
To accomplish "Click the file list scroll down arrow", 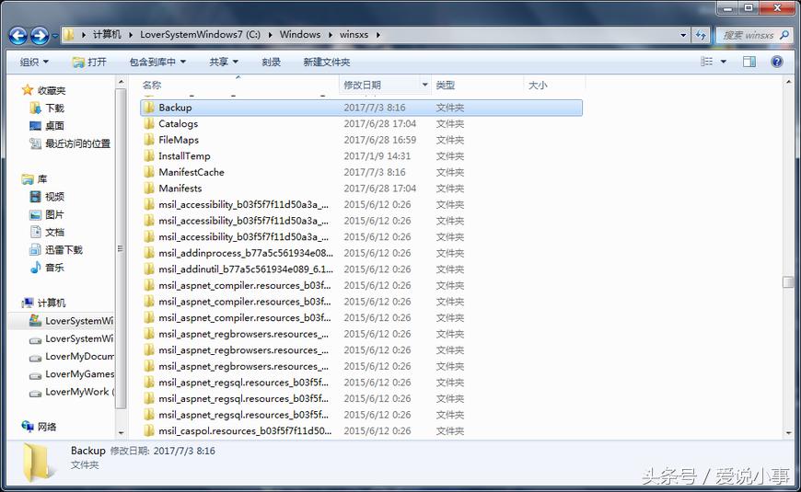I will tap(788, 433).
